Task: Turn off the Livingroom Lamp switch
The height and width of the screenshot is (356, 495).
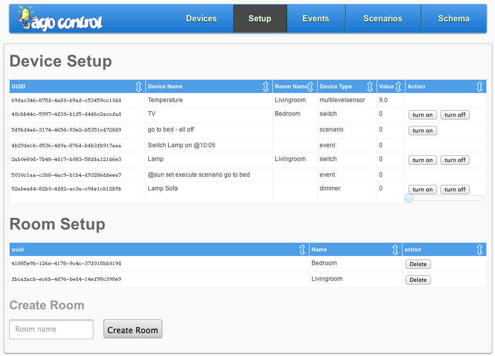Action: [x=455, y=160]
